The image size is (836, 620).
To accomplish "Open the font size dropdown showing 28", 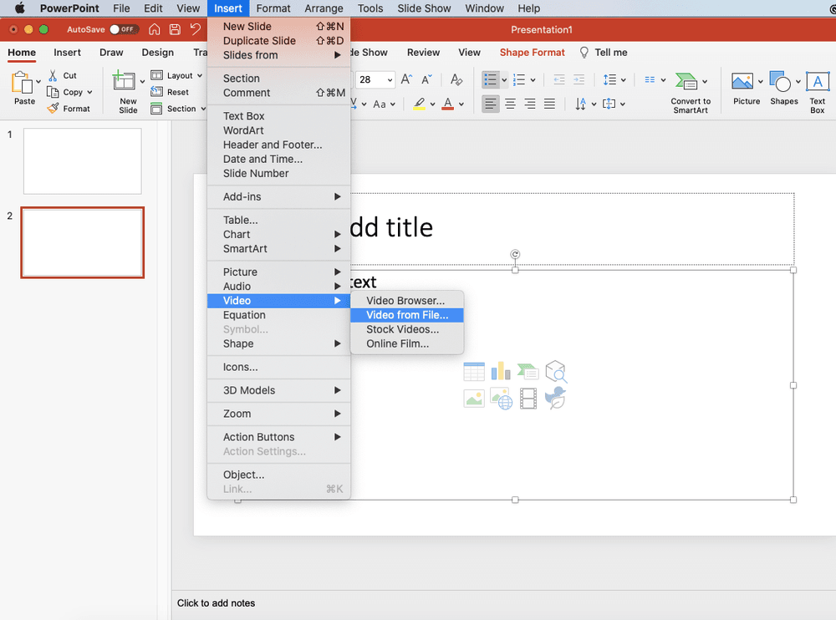I will click(x=386, y=79).
